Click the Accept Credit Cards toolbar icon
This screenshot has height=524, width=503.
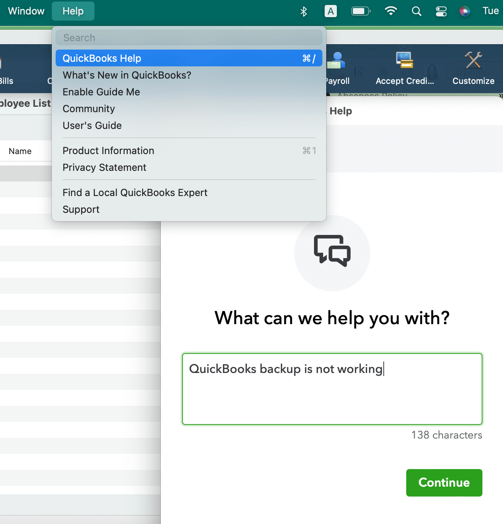pyautogui.click(x=404, y=61)
